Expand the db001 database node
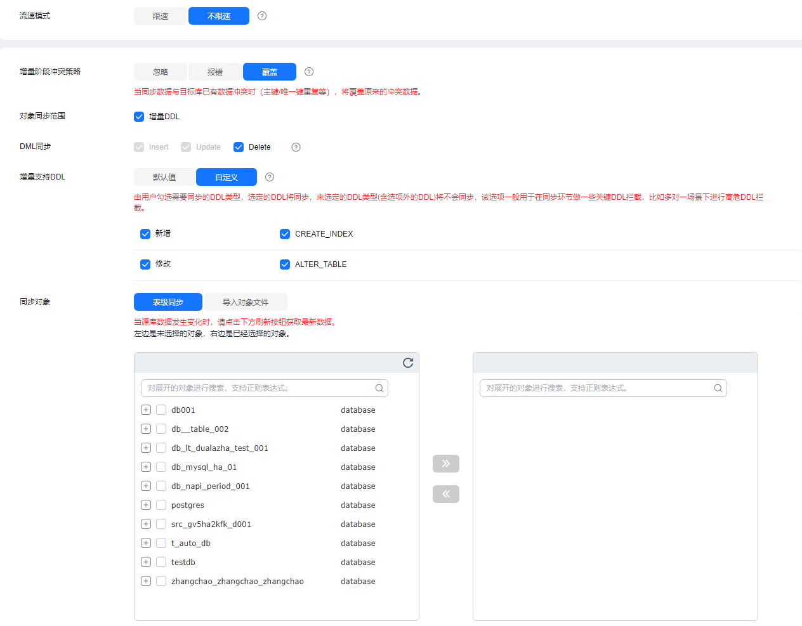The image size is (802, 626). 145,410
